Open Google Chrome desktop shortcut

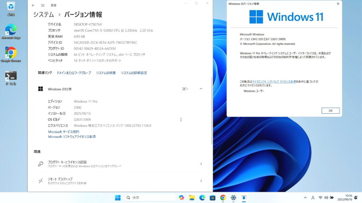point(11,54)
